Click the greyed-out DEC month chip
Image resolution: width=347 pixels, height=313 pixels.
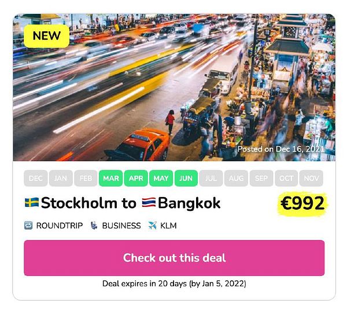[36, 178]
